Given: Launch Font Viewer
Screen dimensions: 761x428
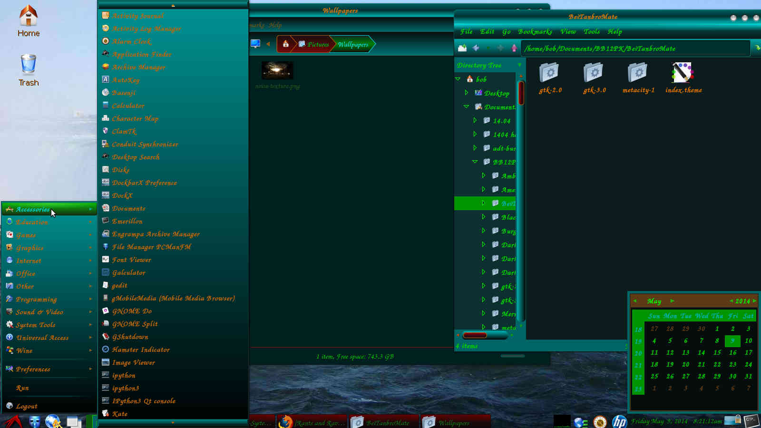Looking at the screenshot, I should 173,260.
